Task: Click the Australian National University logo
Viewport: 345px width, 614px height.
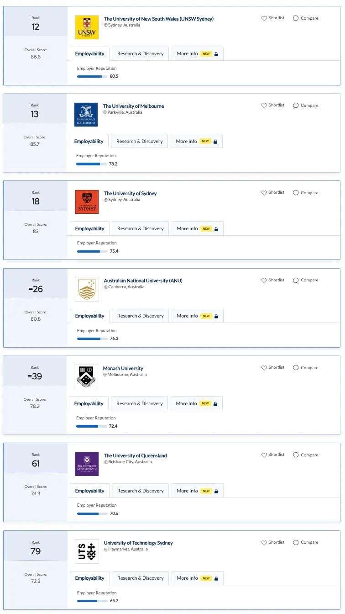Action: point(87,289)
